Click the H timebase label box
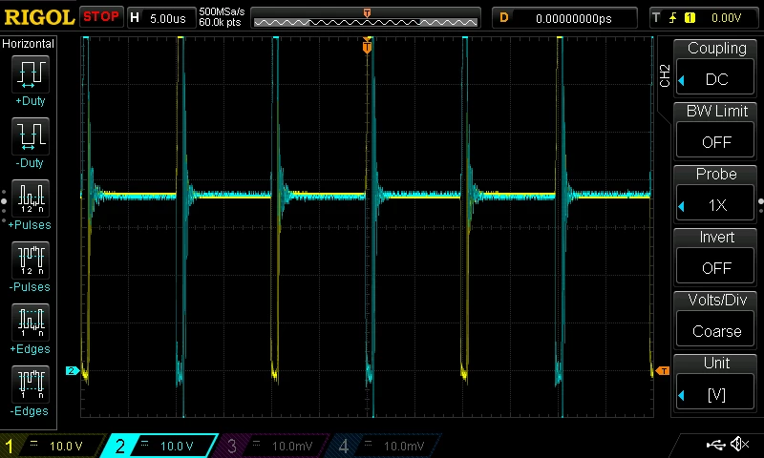764x458 pixels. pyautogui.click(x=135, y=17)
